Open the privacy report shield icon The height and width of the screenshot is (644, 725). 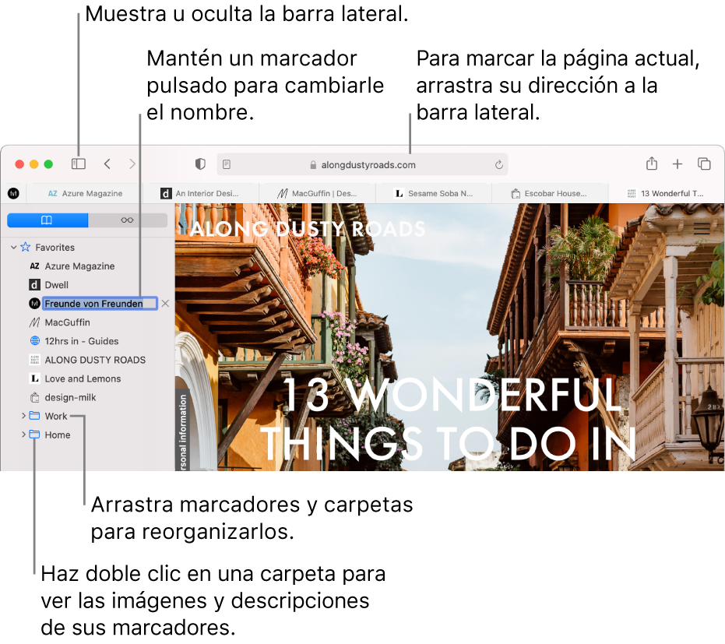coord(200,164)
